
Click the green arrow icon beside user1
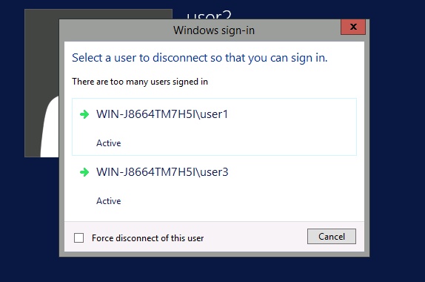click(84, 114)
